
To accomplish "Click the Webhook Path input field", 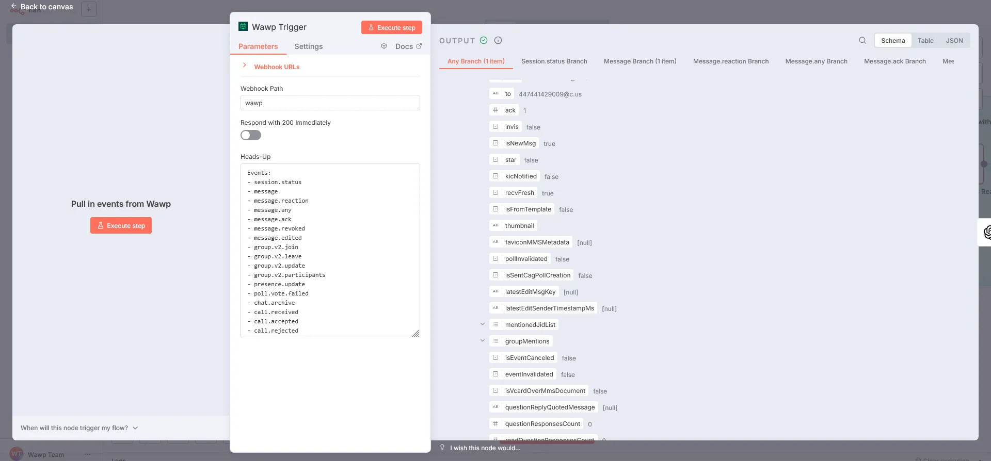I will [x=330, y=103].
